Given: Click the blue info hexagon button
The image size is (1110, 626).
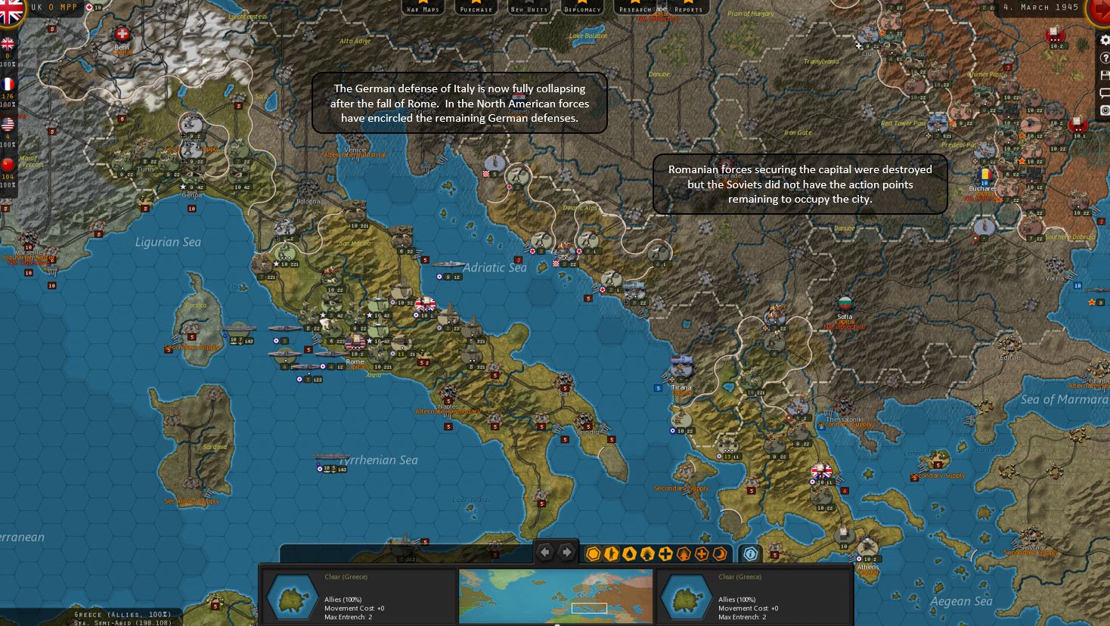Looking at the screenshot, I should [x=750, y=554].
